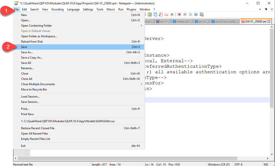Select Exit from the File menu
This screenshot has width=275, height=166.
pos(79,146)
